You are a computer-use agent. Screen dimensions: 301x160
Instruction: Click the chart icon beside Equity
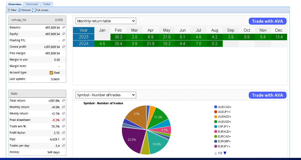pos(64,34)
